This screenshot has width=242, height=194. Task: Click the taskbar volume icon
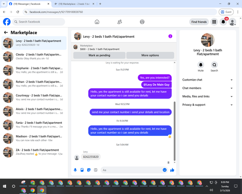point(212,190)
